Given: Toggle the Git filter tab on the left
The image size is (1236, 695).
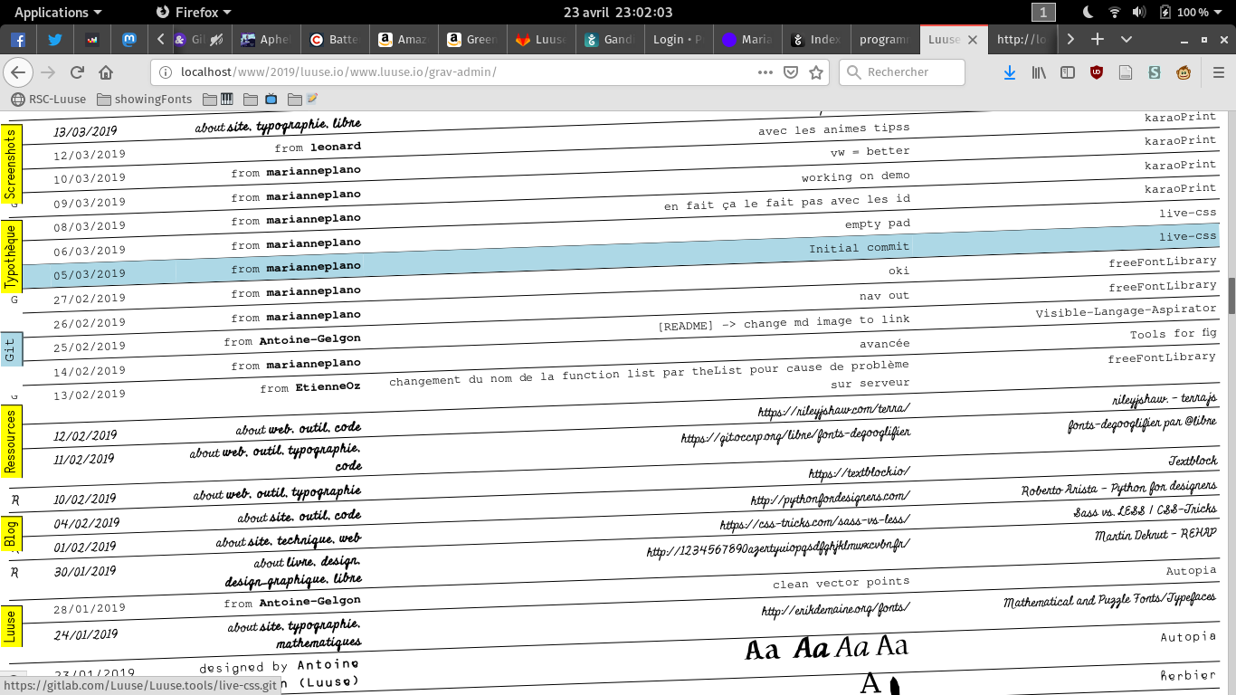Looking at the screenshot, I should pos(11,348).
